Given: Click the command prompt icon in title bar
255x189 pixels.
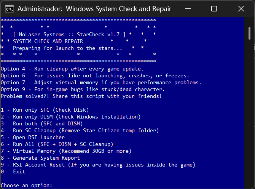Looking at the screenshot, I should (9, 9).
